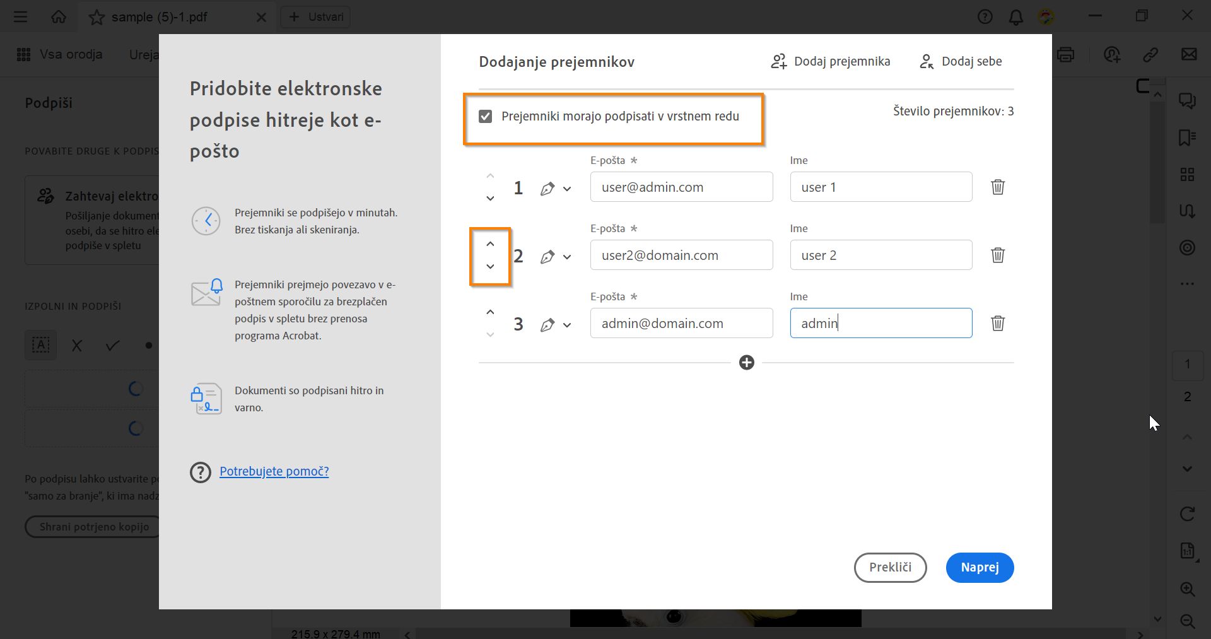Click the zoom out magnifier icon
Viewport: 1211px width, 639px height.
pyautogui.click(x=1188, y=621)
